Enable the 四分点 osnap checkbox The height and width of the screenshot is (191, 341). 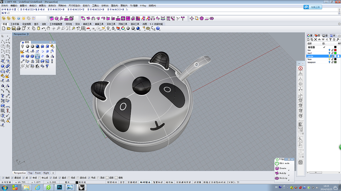click(x=78, y=178)
